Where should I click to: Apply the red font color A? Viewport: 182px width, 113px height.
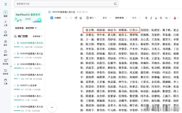click(x=175, y=18)
